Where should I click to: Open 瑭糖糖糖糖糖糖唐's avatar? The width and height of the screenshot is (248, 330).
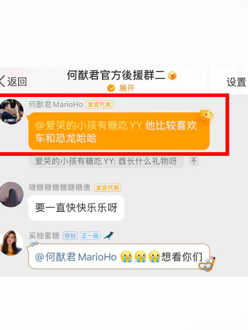pyautogui.click(x=12, y=194)
